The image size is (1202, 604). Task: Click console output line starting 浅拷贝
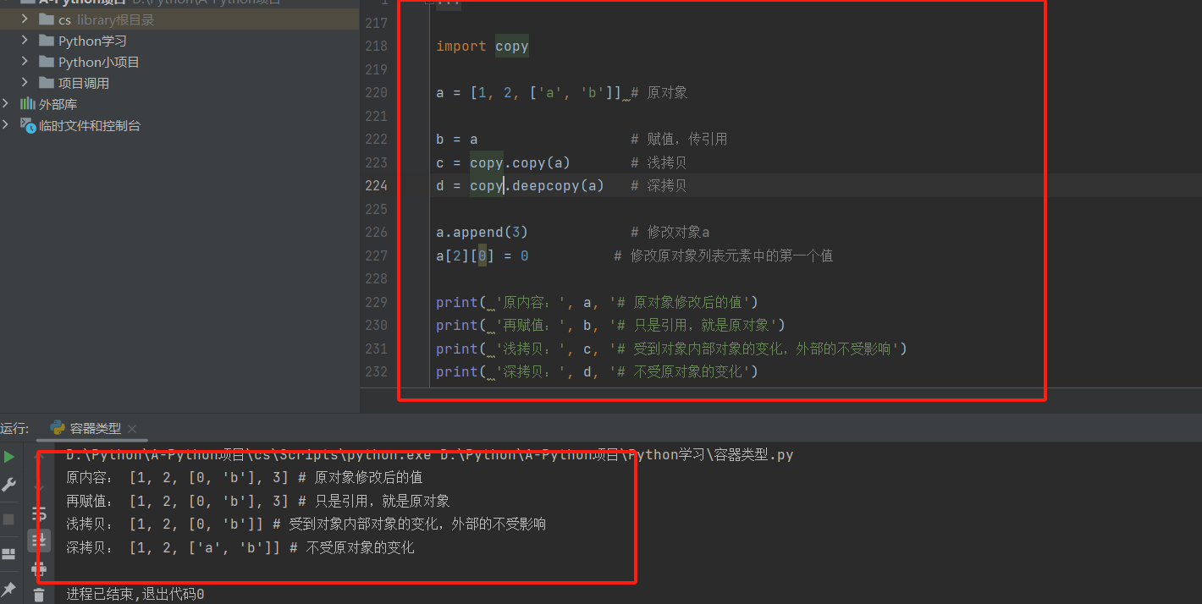point(306,524)
